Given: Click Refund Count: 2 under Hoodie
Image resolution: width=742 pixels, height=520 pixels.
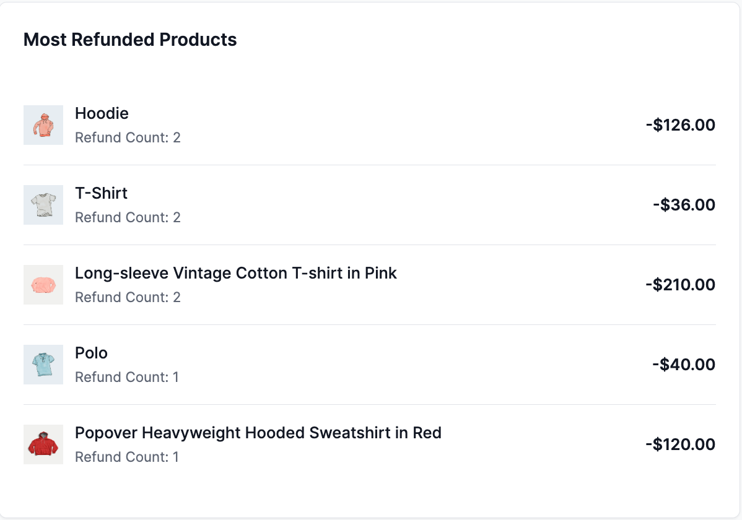Looking at the screenshot, I should click(x=128, y=137).
